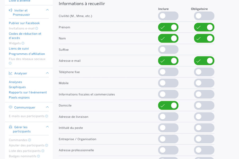Collapse the Inviter et Promouvoir section
The image size is (239, 159).
coord(47,10)
